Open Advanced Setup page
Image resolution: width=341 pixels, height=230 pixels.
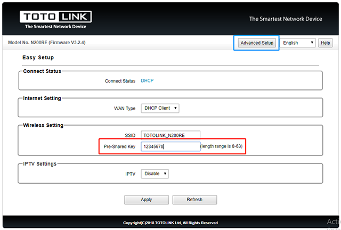coord(257,43)
